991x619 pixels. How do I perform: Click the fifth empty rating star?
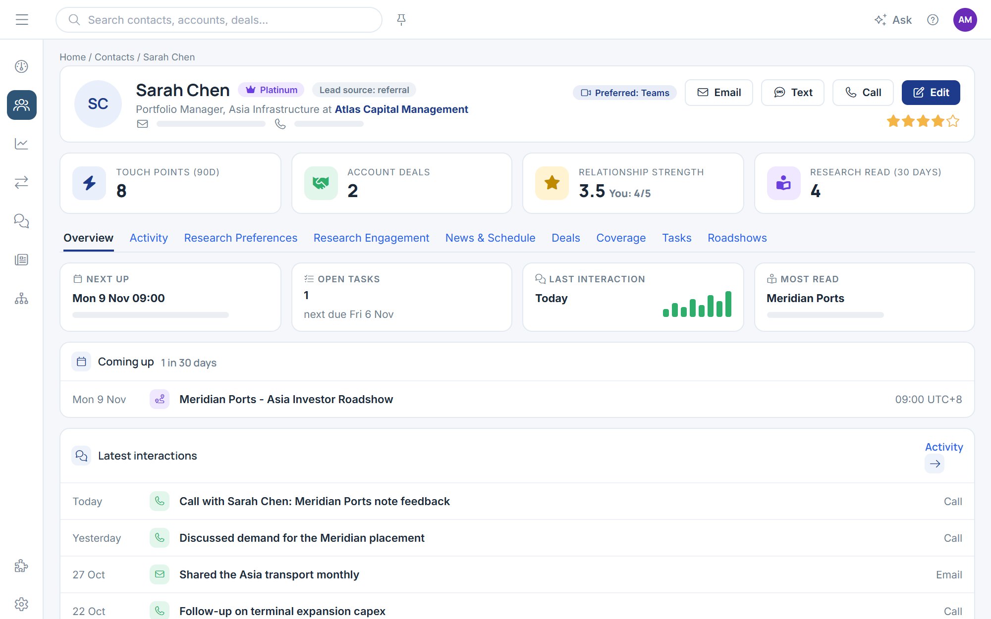pyautogui.click(x=953, y=121)
